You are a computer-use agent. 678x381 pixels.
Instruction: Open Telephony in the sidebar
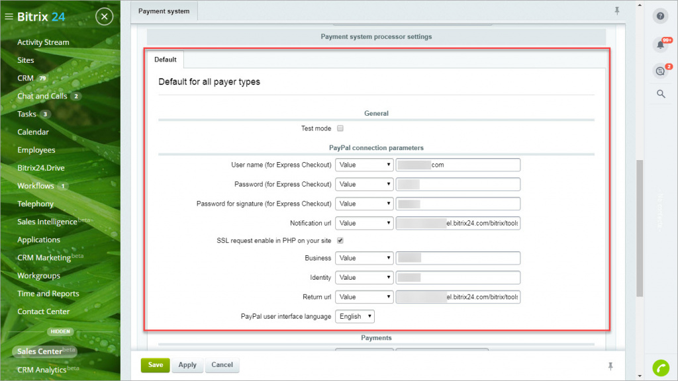coord(36,204)
